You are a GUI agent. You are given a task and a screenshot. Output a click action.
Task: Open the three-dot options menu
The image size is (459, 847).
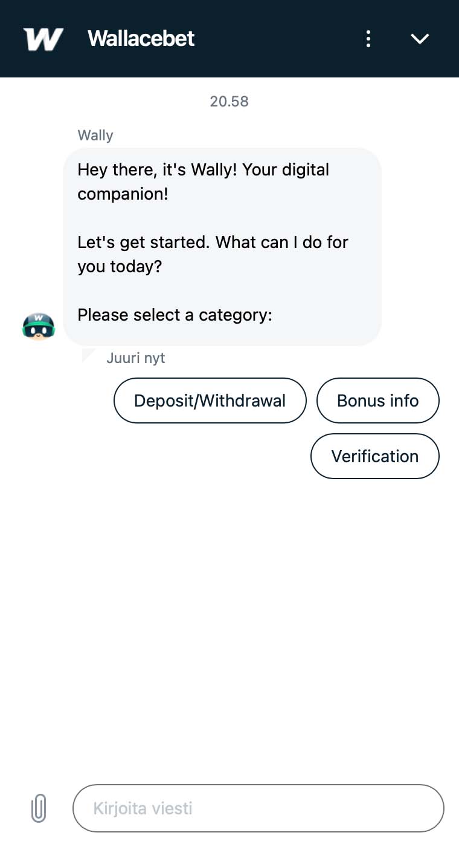pos(368,39)
